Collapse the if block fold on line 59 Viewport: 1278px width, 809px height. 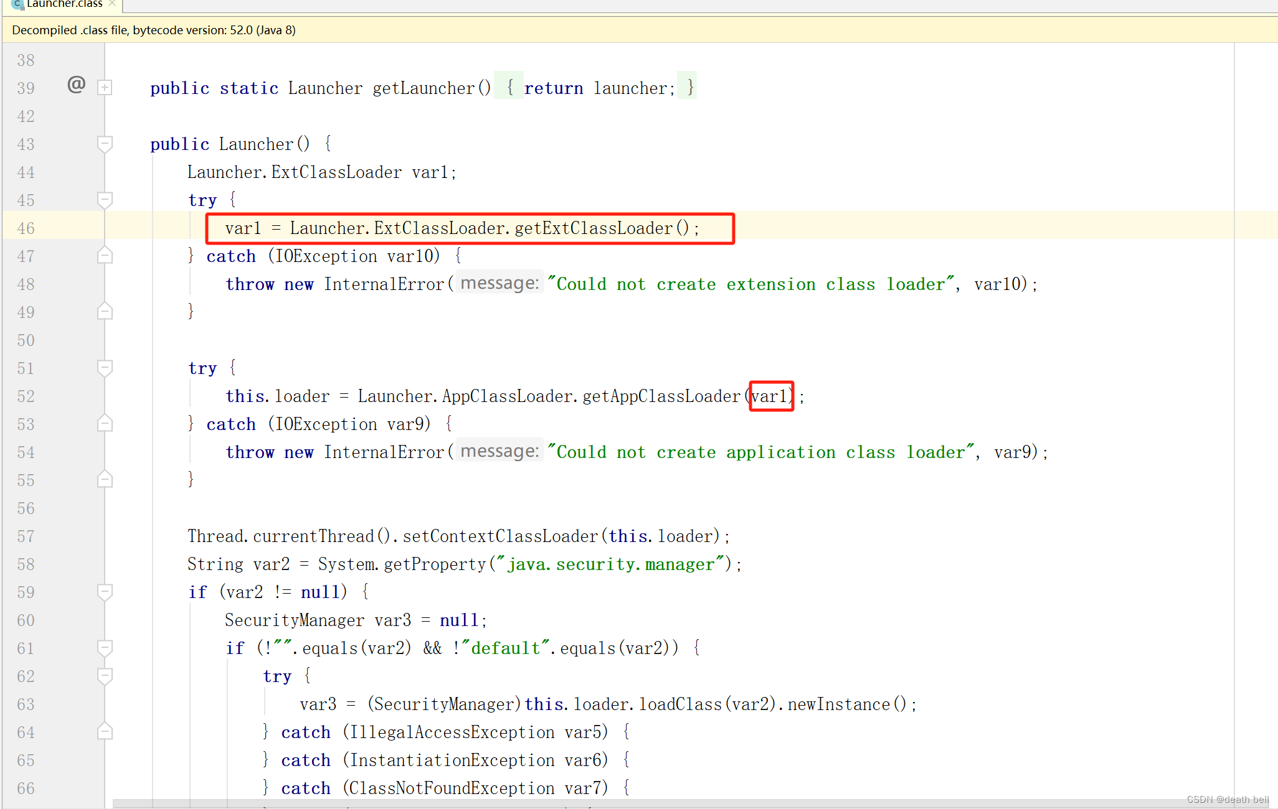[105, 592]
